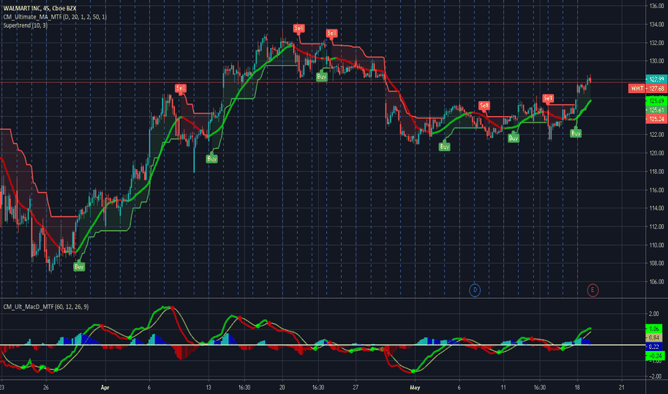Click the '27' date on time axis
Image resolution: width=668 pixels, height=394 pixels.
(x=356, y=387)
